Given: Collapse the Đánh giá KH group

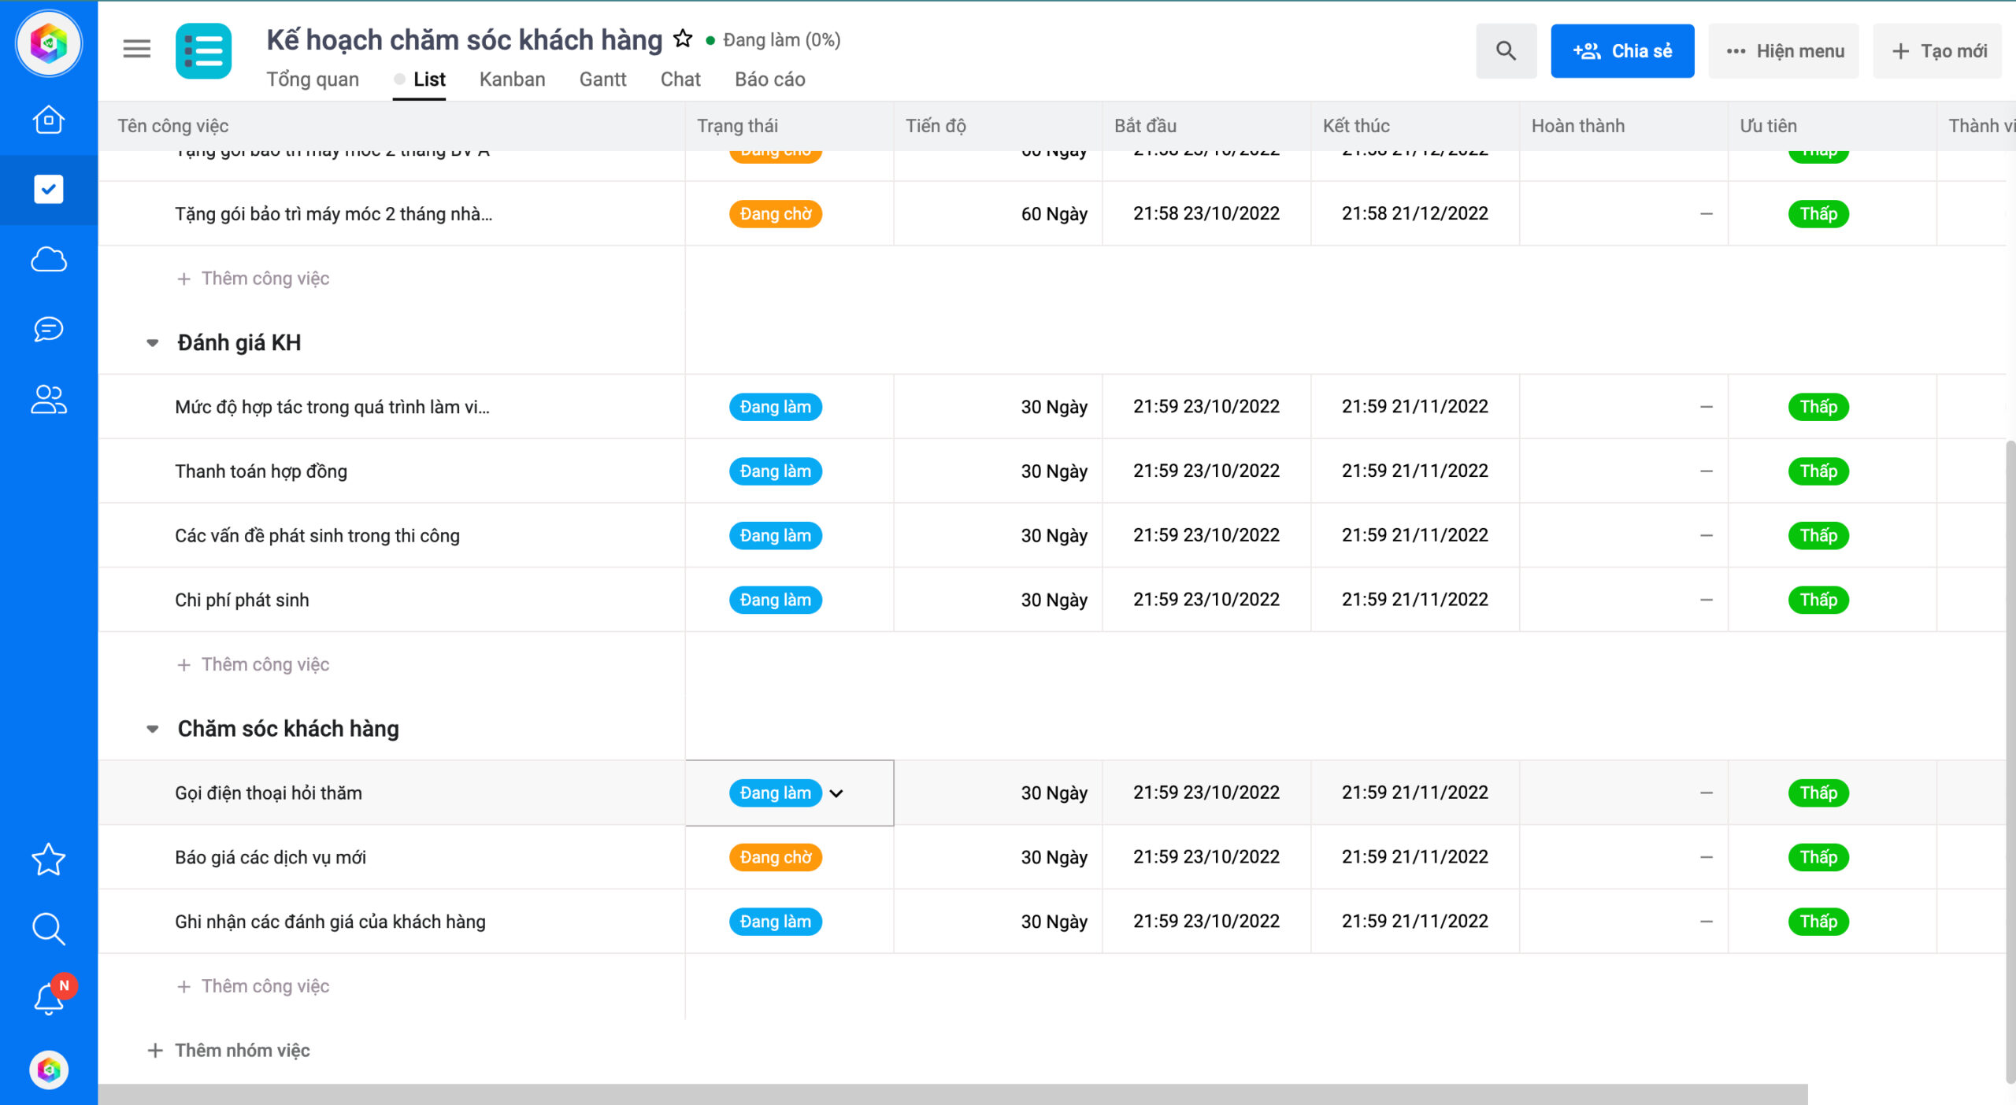Looking at the screenshot, I should pyautogui.click(x=153, y=343).
